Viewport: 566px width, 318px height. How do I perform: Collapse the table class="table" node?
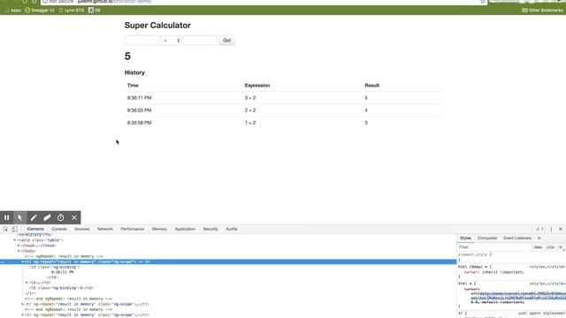pyautogui.click(x=15, y=240)
